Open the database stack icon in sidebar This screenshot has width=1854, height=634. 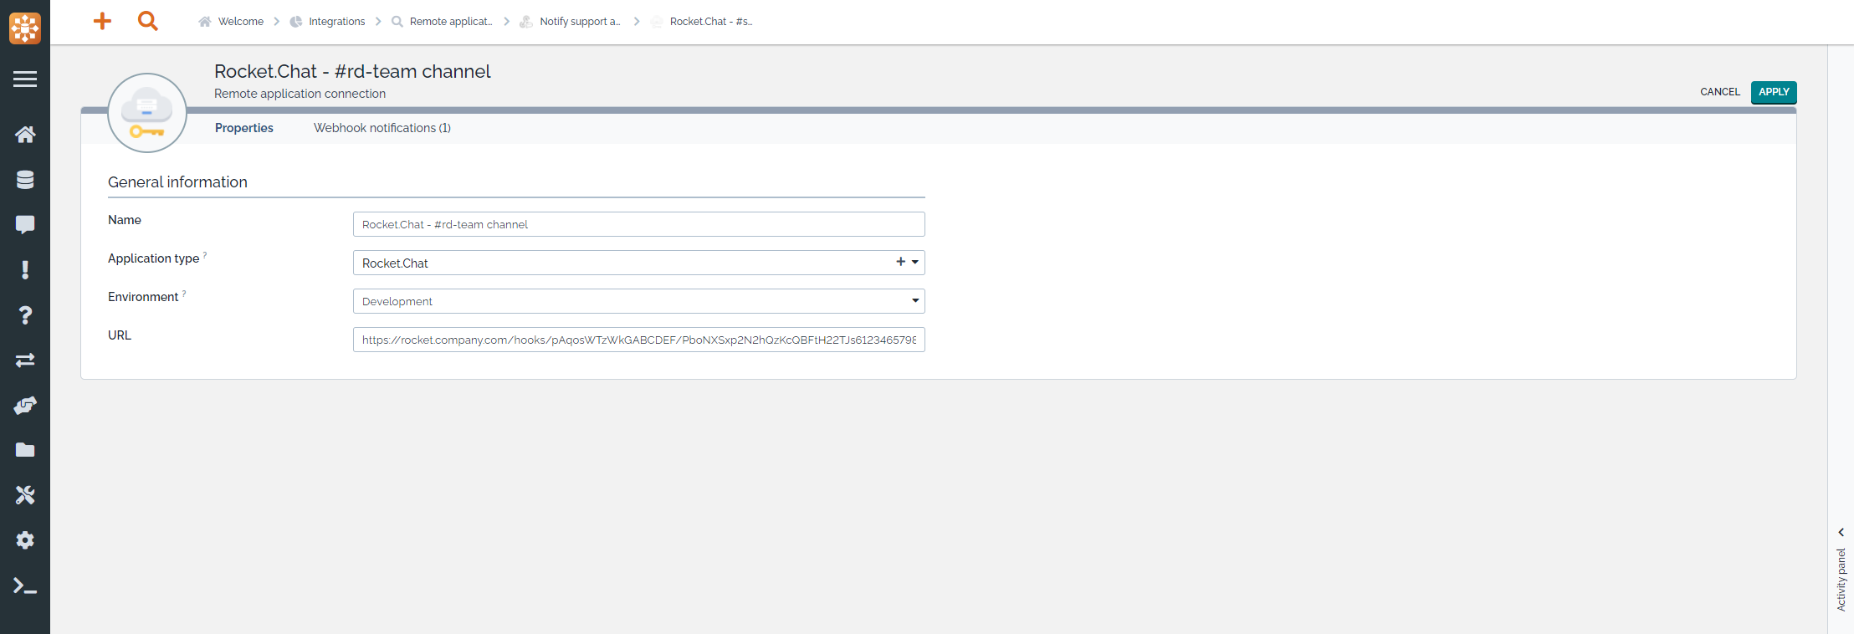pyautogui.click(x=25, y=180)
